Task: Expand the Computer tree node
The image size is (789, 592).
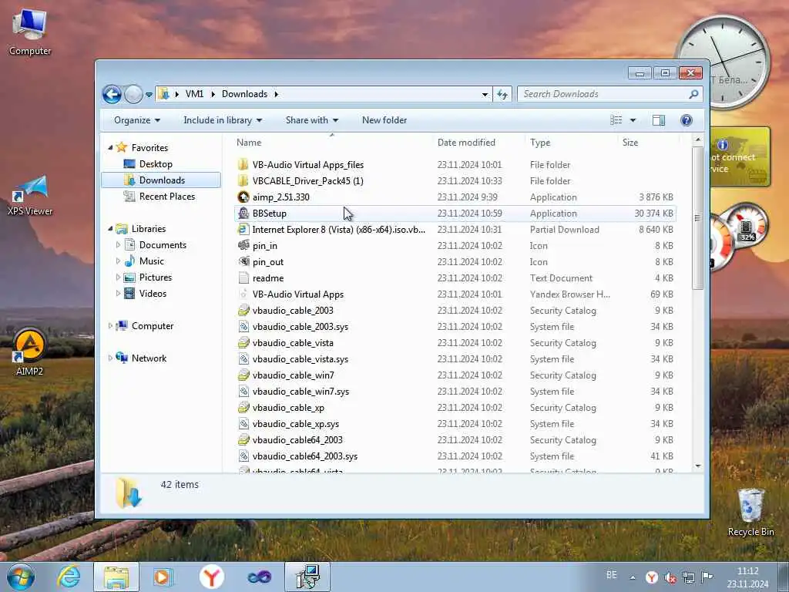Action: 110,326
